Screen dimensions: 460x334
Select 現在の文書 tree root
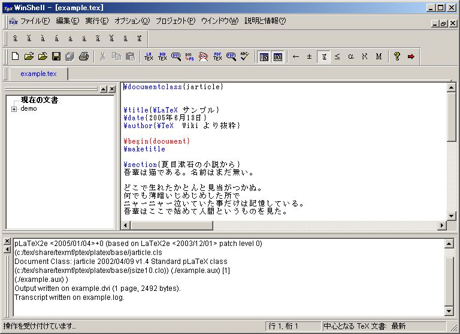[40, 100]
